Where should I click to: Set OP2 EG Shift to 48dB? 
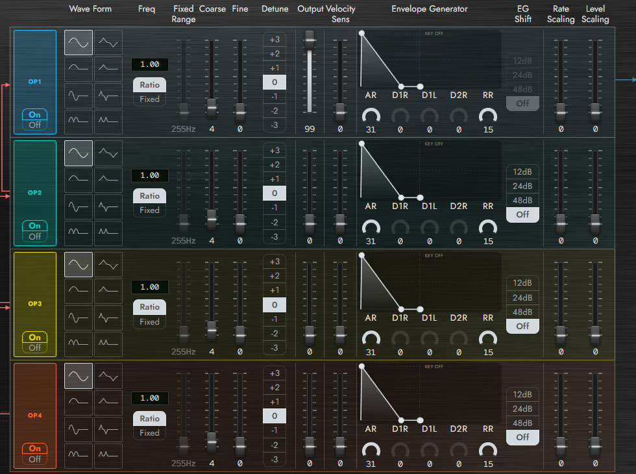(522, 200)
